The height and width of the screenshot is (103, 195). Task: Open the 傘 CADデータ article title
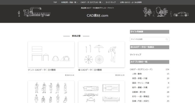click(x=91, y=70)
